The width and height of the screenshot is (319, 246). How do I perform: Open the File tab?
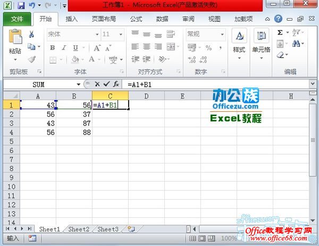point(17,19)
